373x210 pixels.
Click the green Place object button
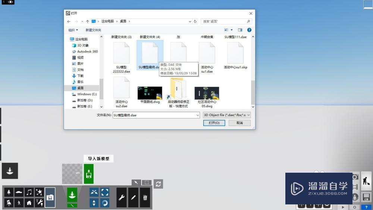72,195
